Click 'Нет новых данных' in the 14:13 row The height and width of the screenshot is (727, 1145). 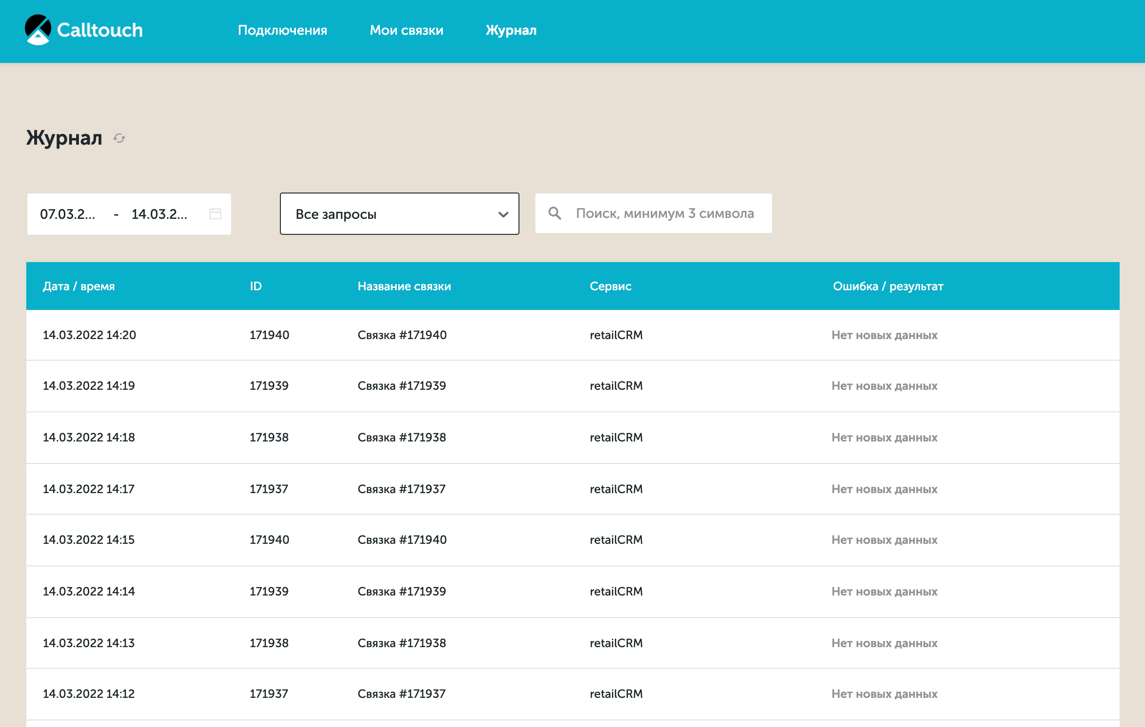[x=884, y=643]
